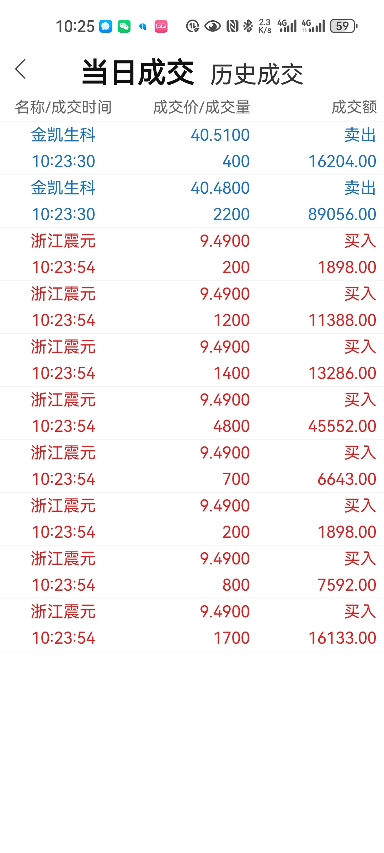Tap the blue message notification icon

pos(105,26)
